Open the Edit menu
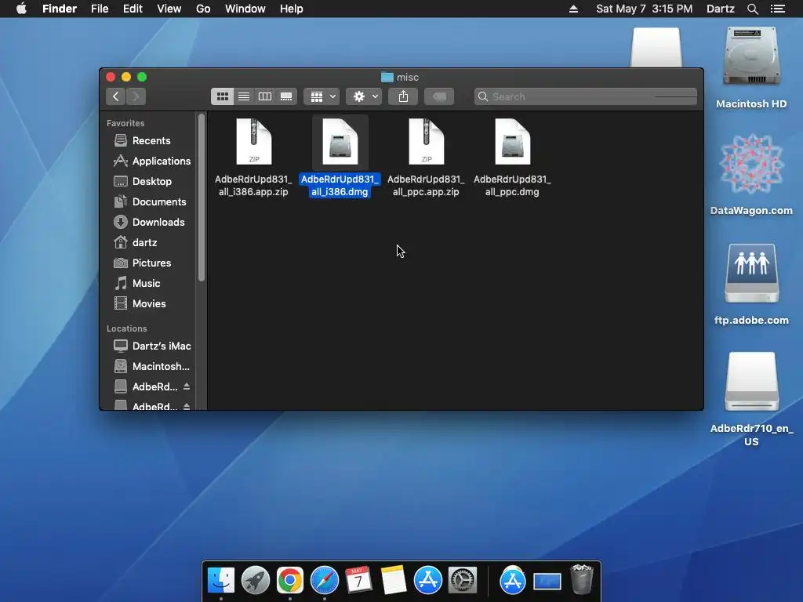Screen dimensions: 803x602 (133, 9)
